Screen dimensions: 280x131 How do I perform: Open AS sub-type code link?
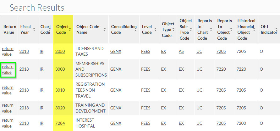tap(181, 51)
